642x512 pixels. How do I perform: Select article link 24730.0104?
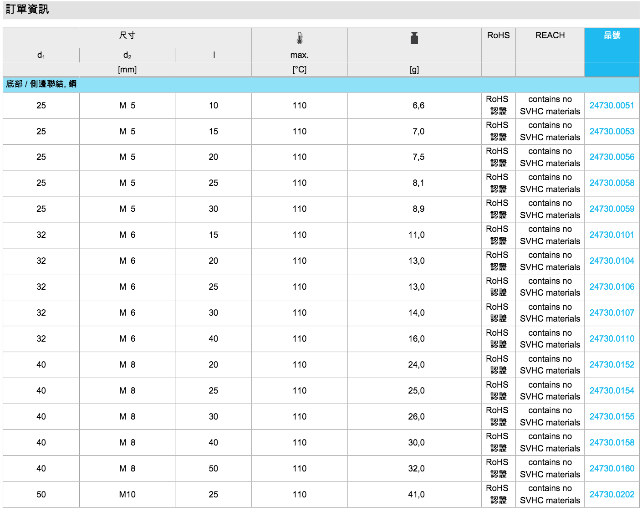point(611,261)
